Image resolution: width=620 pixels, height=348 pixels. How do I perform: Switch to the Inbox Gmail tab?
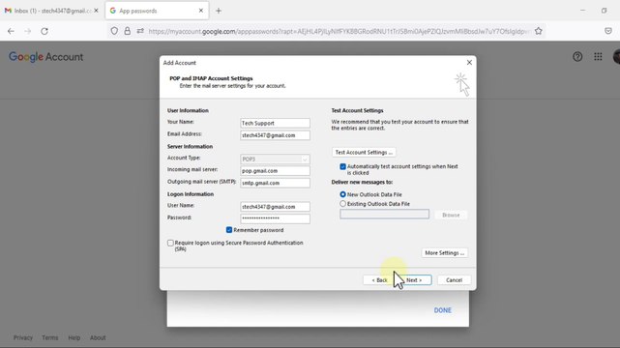pos(52,11)
